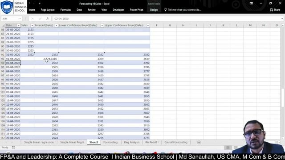
Task: Expand the formula bar chevron
Action: 282,19
